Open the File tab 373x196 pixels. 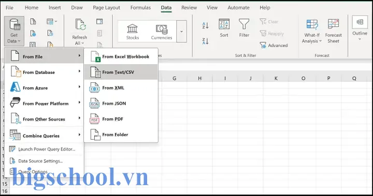pyautogui.click(x=9, y=8)
